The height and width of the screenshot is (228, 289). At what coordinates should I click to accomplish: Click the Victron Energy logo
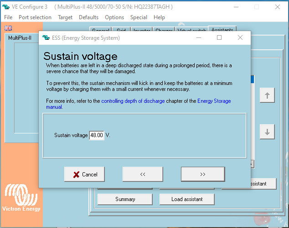21,197
